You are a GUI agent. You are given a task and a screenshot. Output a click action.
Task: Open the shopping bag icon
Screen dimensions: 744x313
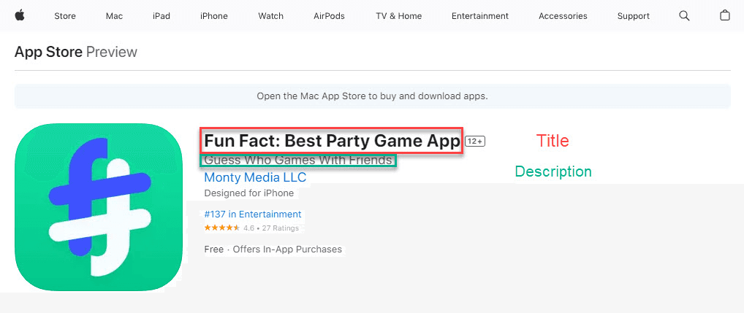pyautogui.click(x=724, y=15)
